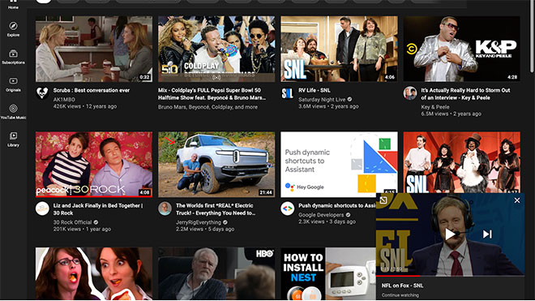Open Subscriptions in the sidebar

click(x=13, y=57)
